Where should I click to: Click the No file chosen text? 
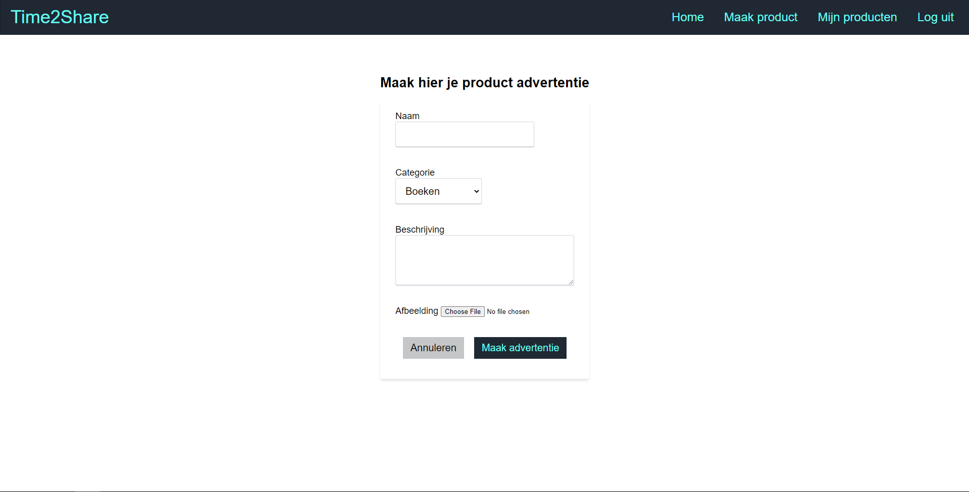point(508,311)
